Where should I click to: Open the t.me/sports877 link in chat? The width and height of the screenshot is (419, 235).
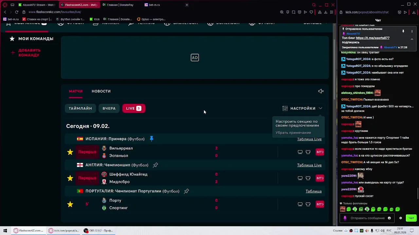(373, 38)
